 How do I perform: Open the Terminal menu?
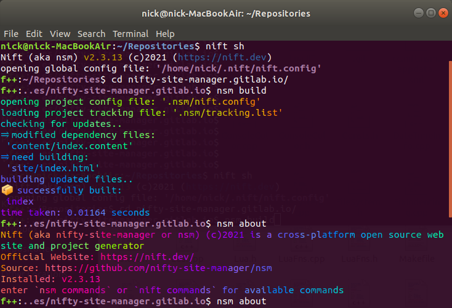[x=131, y=34]
